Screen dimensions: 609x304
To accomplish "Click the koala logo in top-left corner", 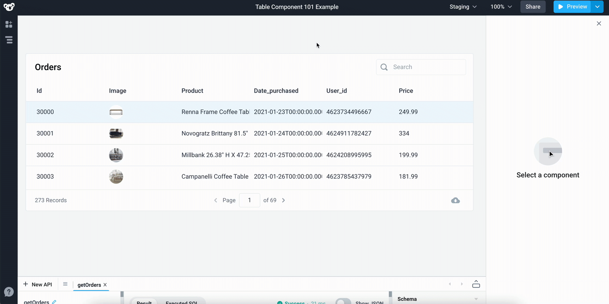I will tap(9, 7).
